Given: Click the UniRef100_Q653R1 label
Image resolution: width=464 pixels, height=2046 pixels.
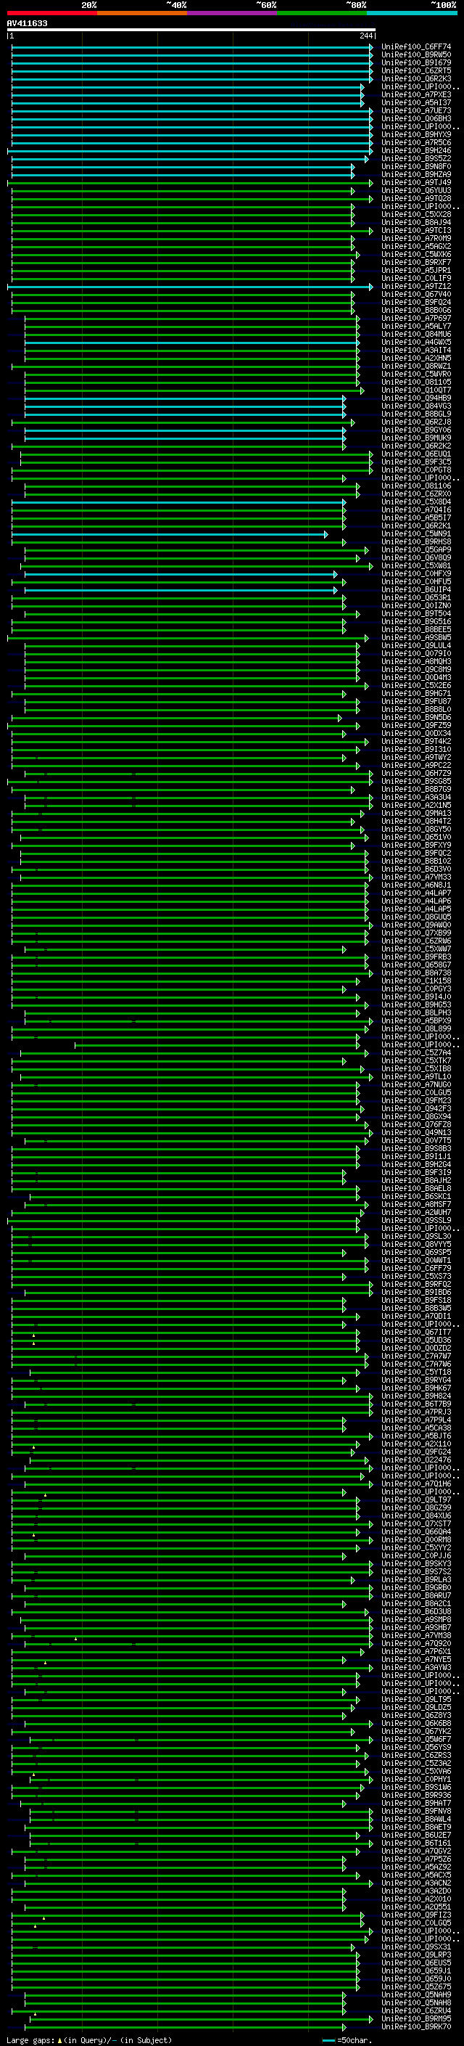Looking at the screenshot, I should tap(416, 597).
